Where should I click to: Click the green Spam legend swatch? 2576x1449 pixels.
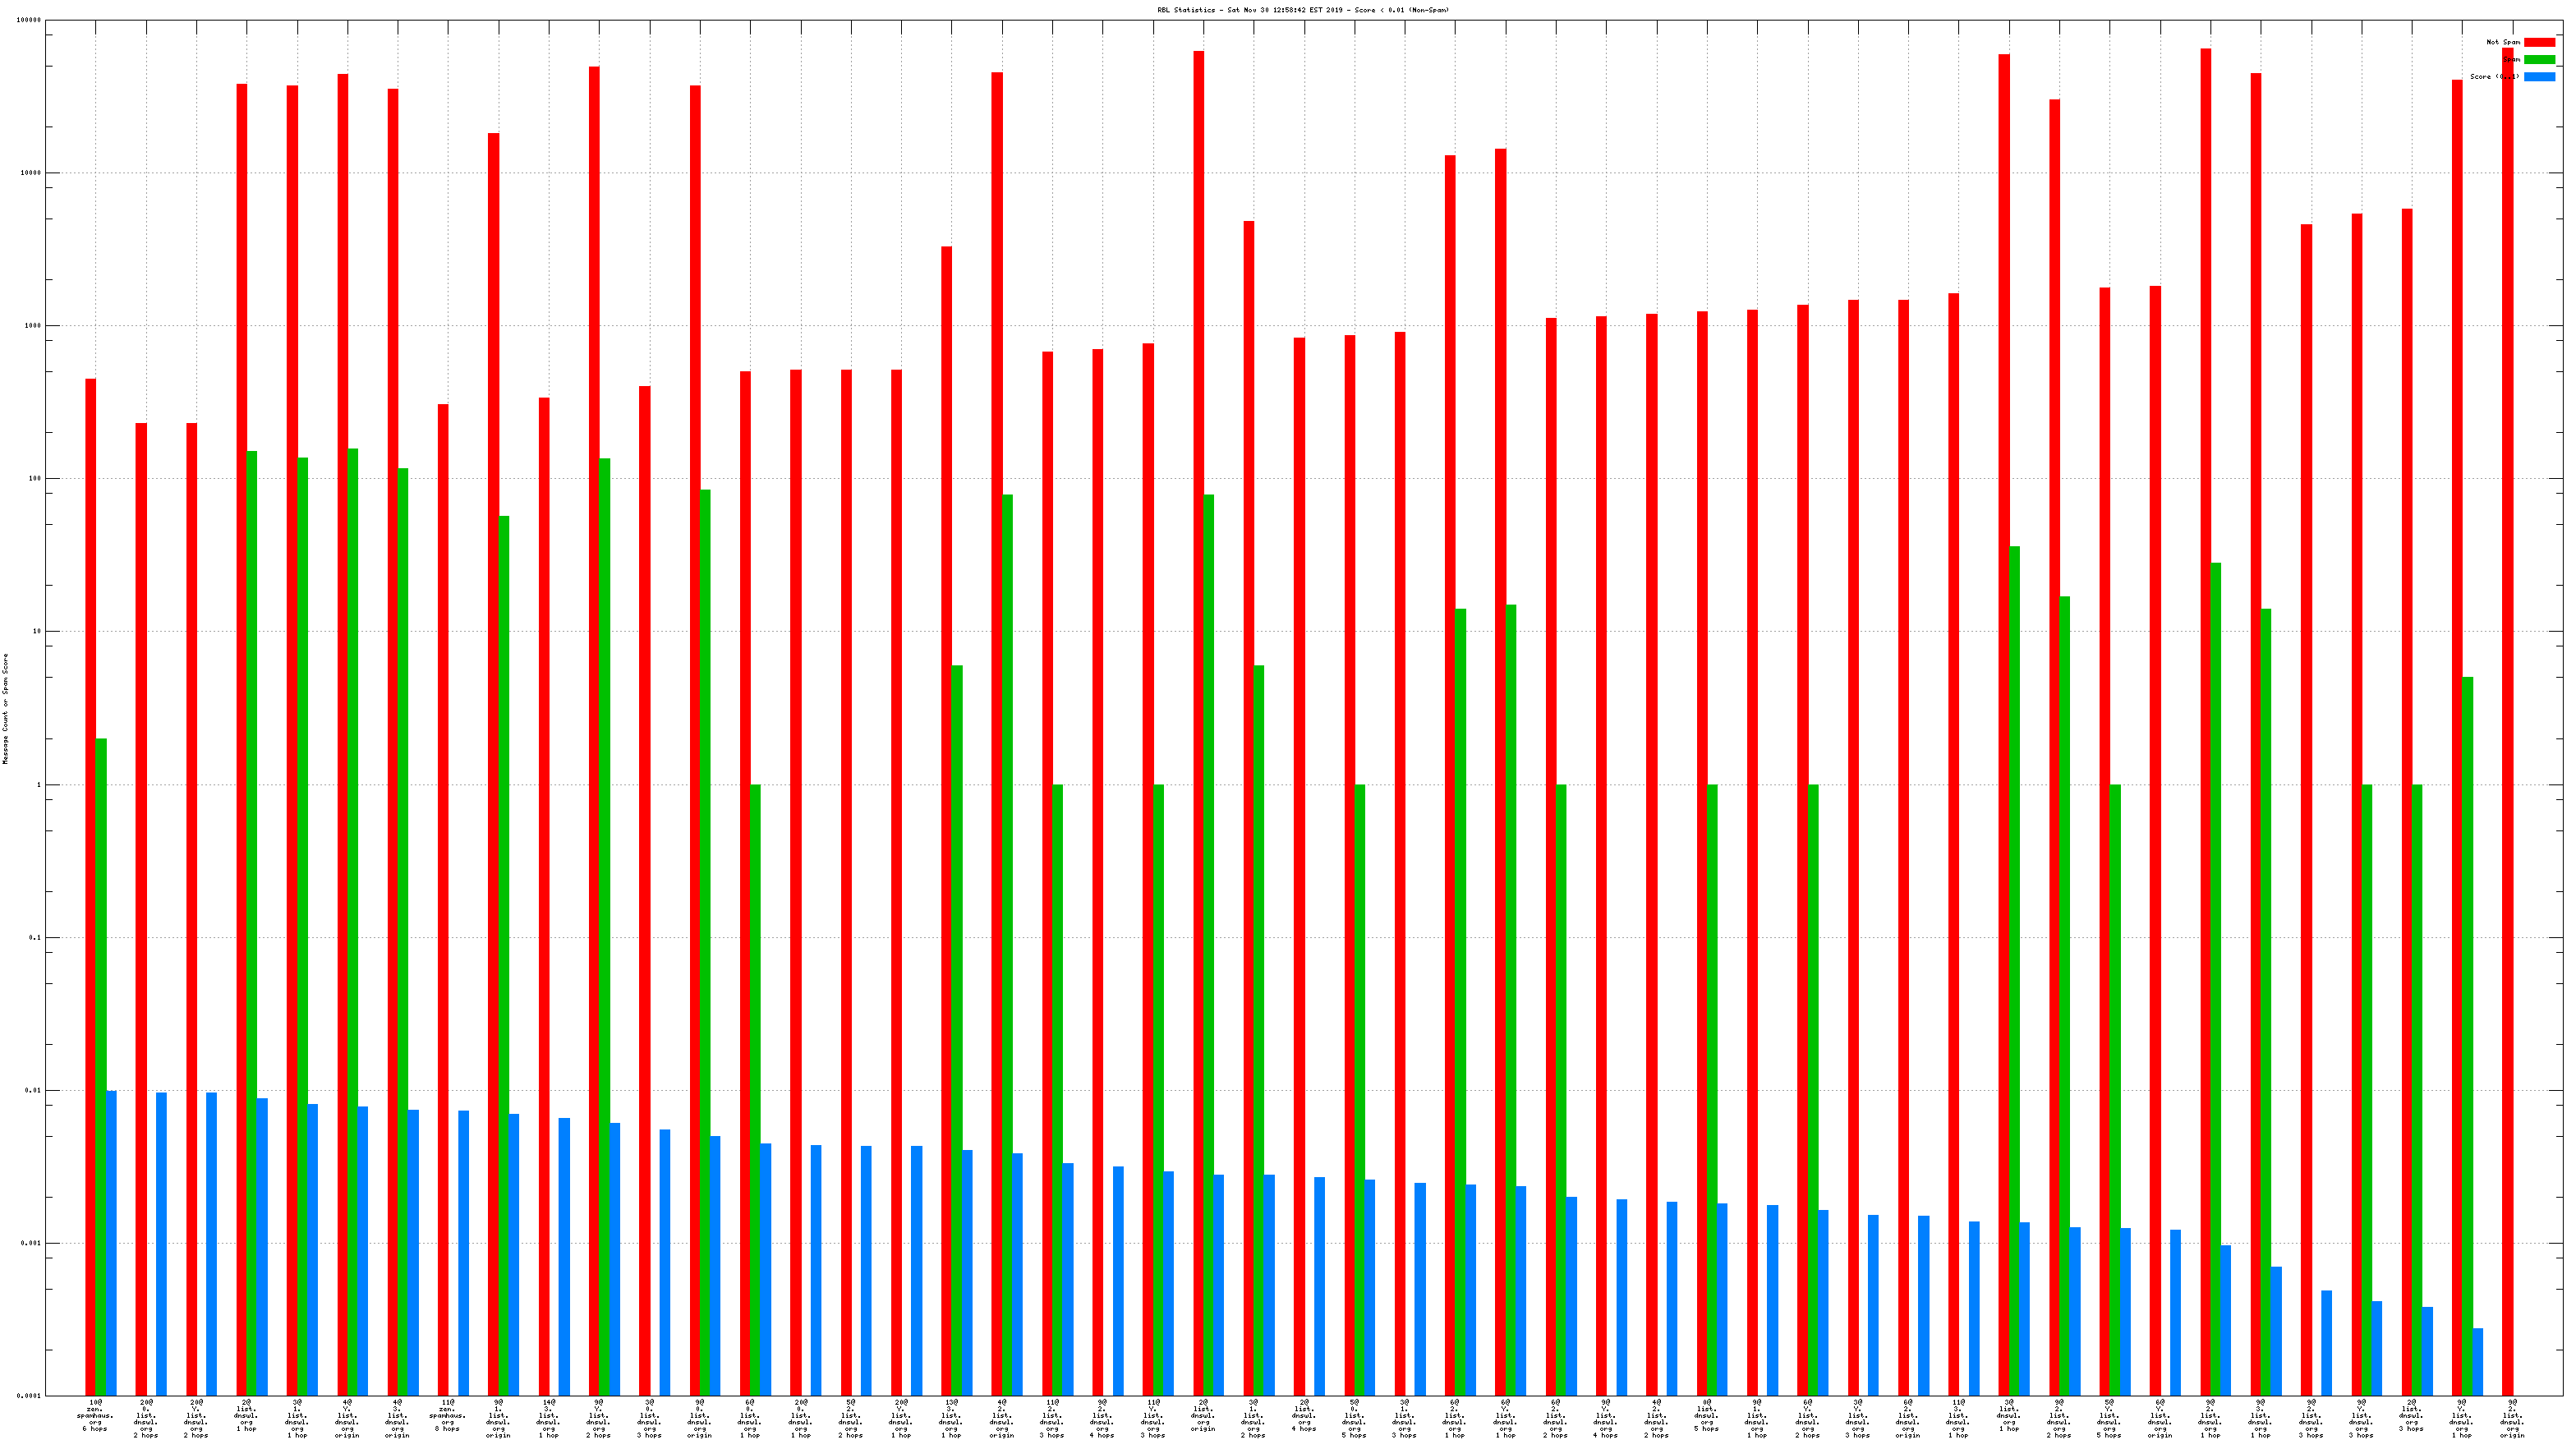(2538, 59)
